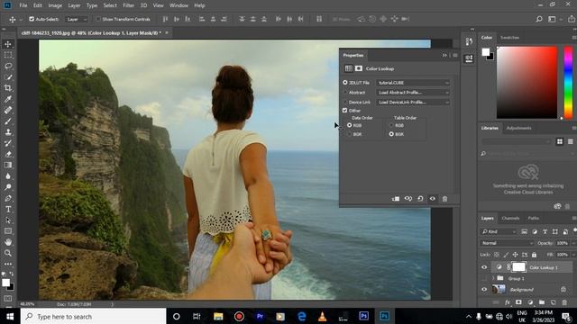Select the Crop tool
The height and width of the screenshot is (324, 577).
(8, 88)
